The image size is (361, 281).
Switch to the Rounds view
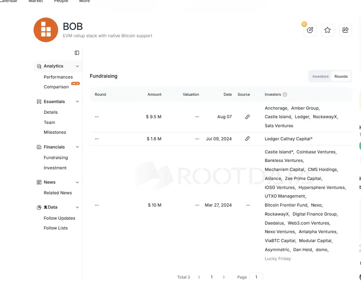coord(341,76)
